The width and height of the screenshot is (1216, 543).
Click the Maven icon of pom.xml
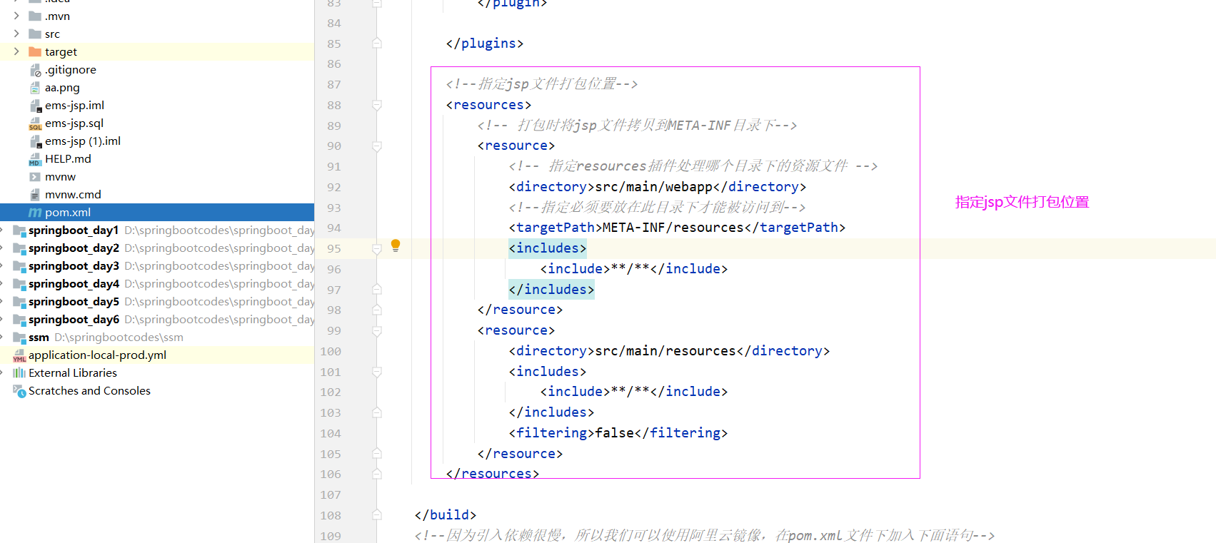[35, 213]
